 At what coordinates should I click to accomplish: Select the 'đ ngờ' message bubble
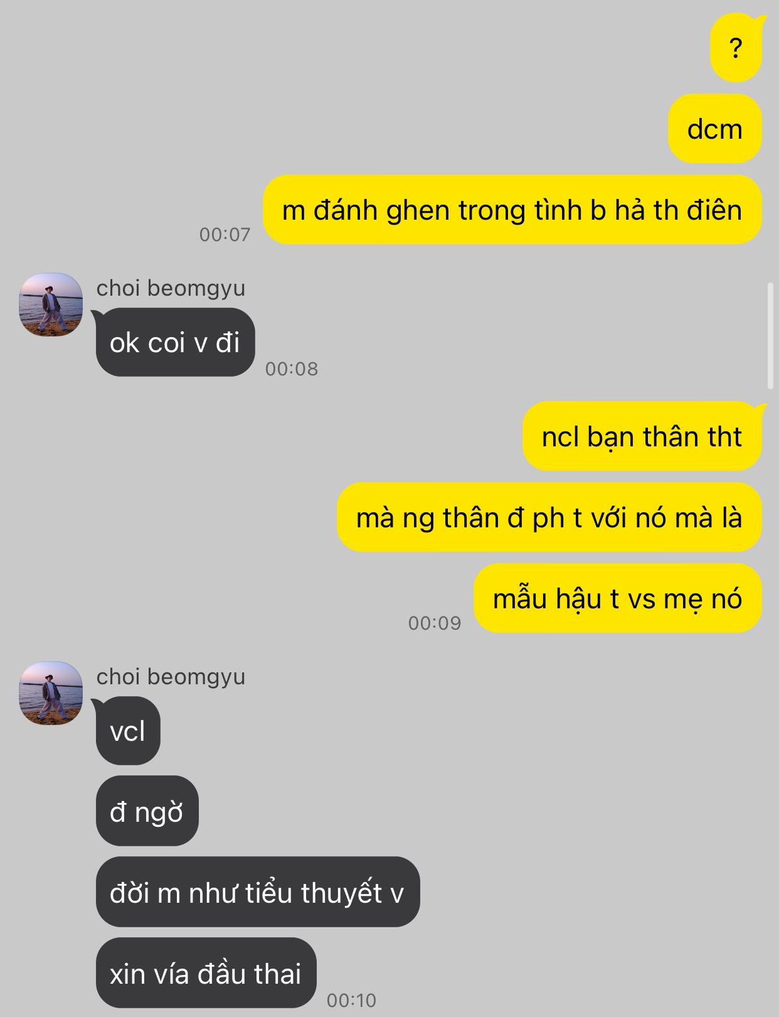point(147,811)
